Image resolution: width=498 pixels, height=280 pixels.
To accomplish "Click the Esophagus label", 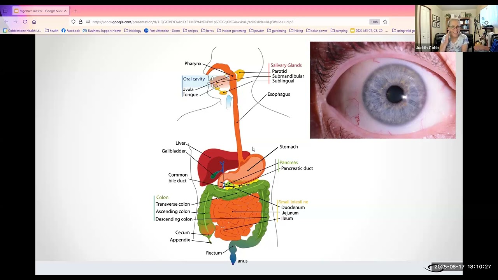I will 279,94.
